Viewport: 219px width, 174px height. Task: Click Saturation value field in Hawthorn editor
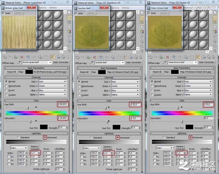135,118
